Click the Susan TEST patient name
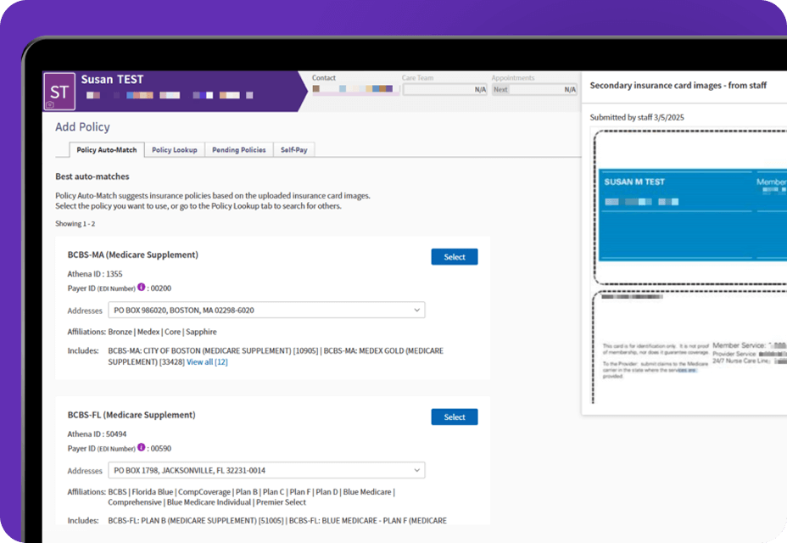The height and width of the screenshot is (543, 787). [x=113, y=80]
